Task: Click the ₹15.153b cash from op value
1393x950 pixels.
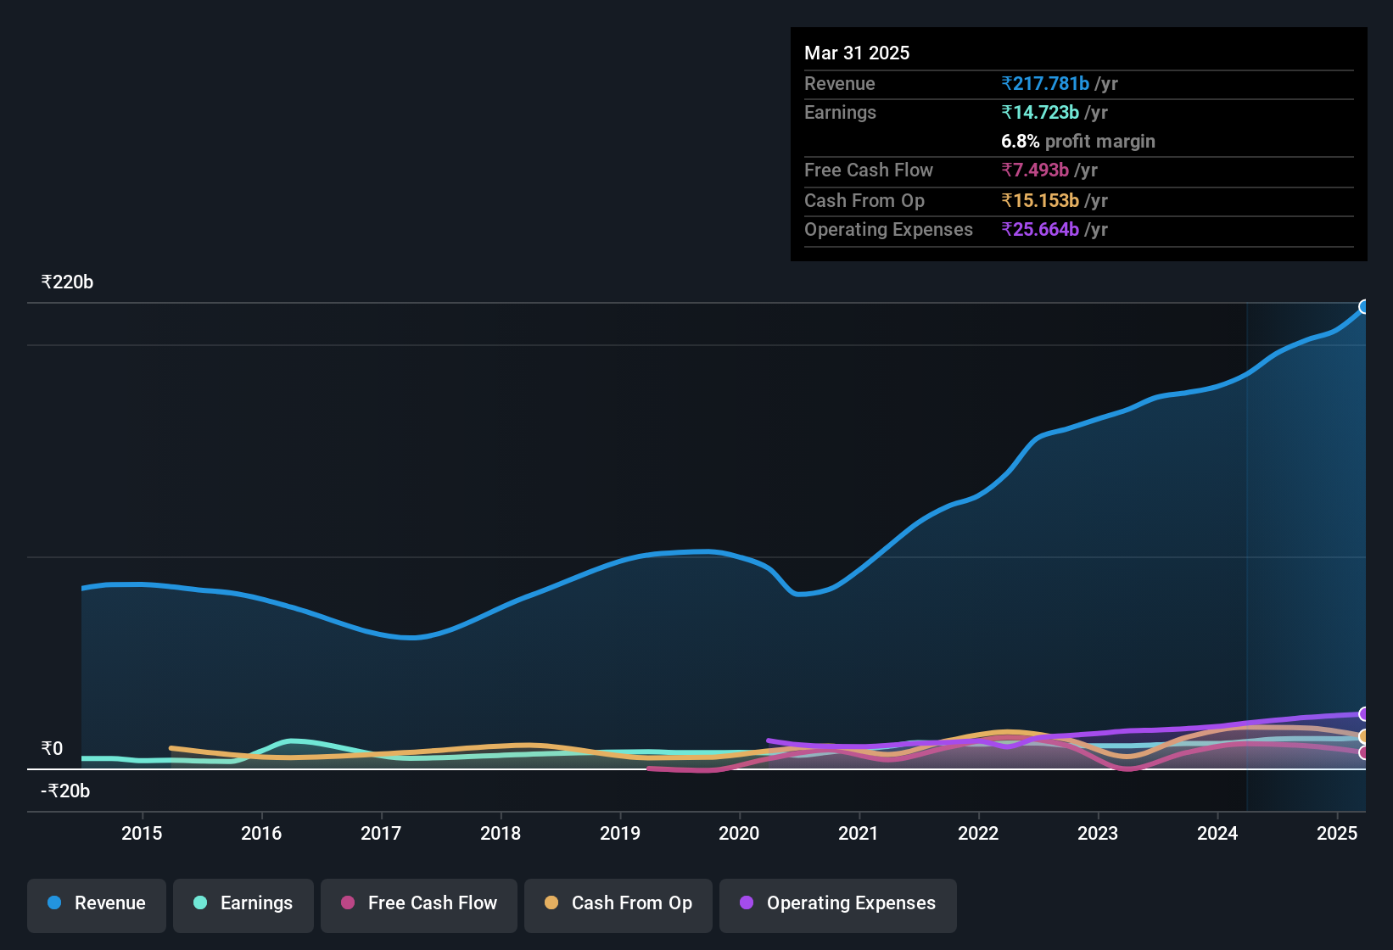Action: point(1040,200)
